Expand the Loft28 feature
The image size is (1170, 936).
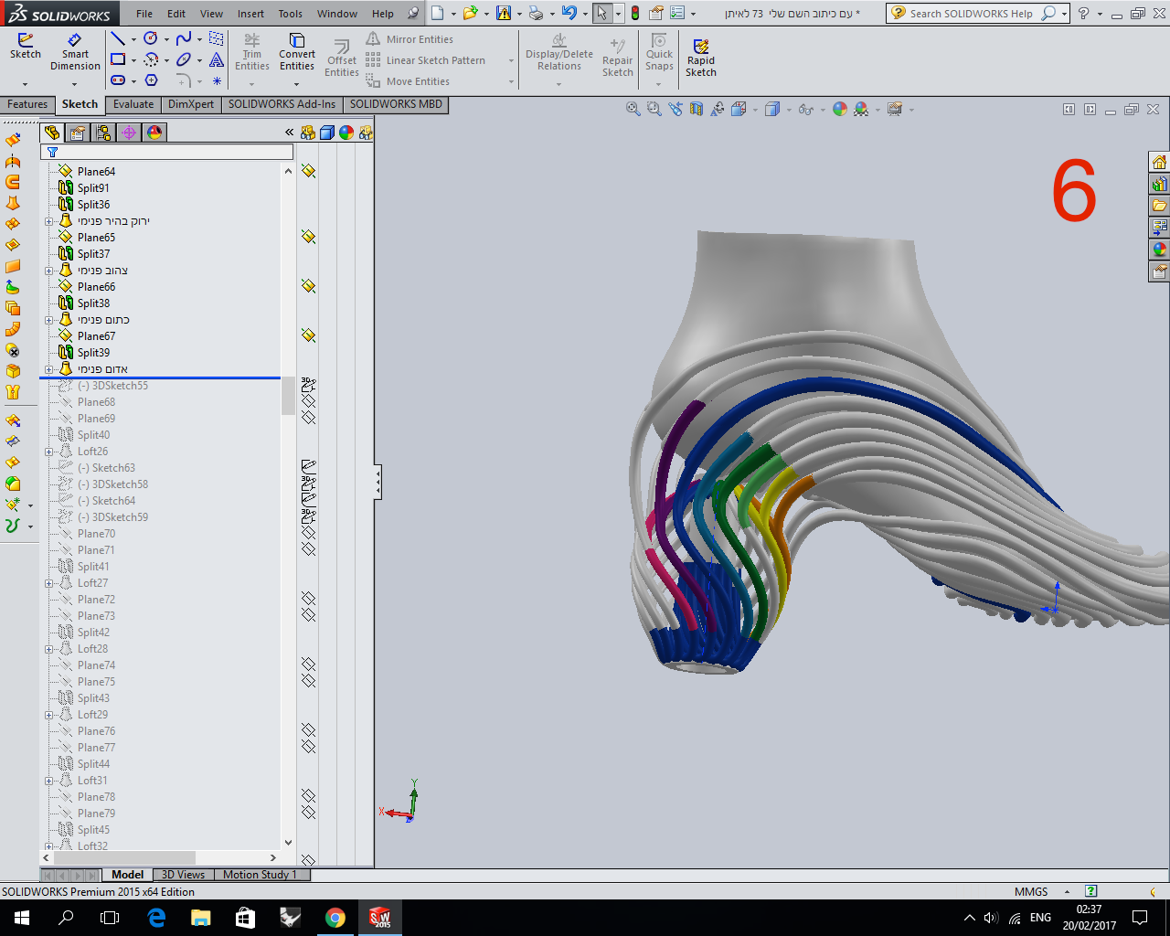48,649
